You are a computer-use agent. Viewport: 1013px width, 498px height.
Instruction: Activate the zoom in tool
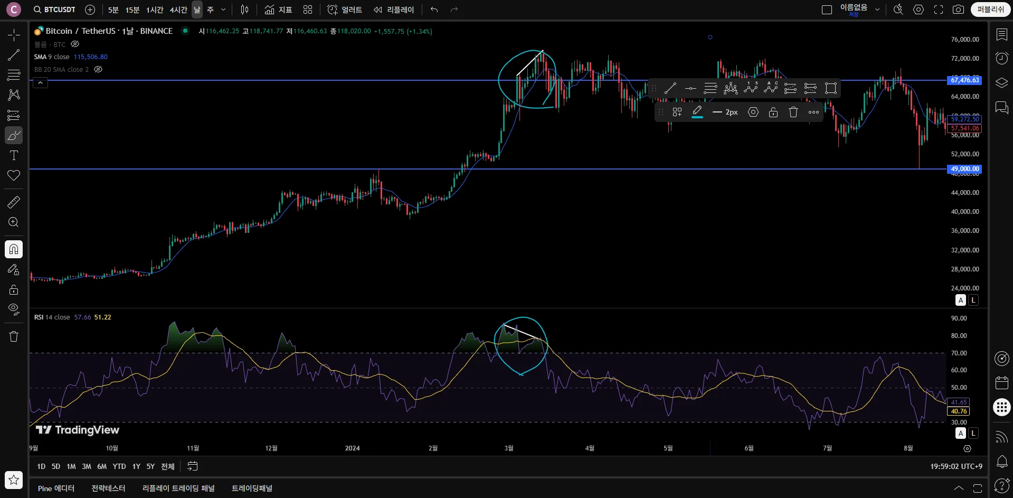pyautogui.click(x=14, y=222)
